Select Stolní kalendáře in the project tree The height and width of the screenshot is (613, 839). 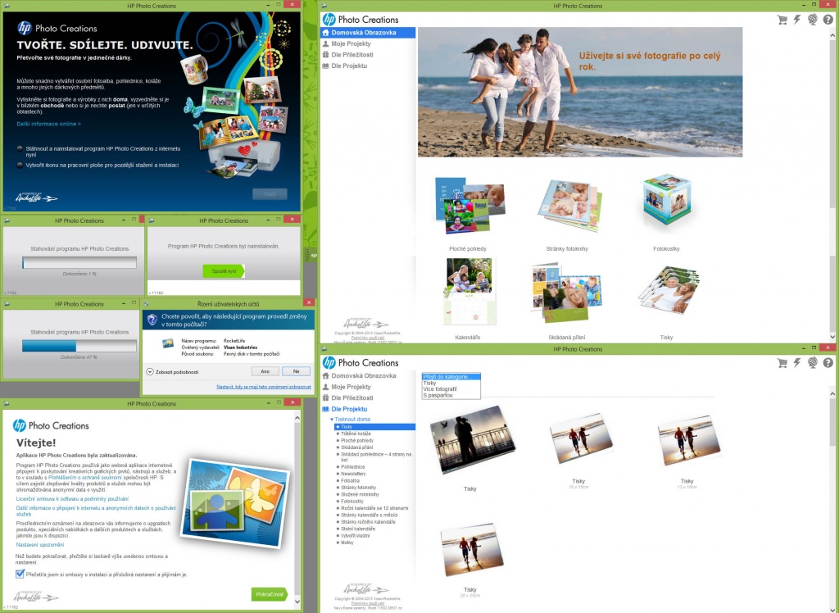click(x=357, y=529)
